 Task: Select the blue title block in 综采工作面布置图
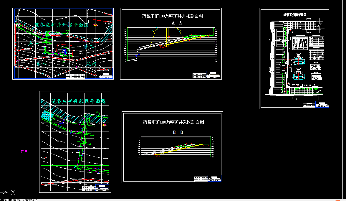(x=322, y=104)
